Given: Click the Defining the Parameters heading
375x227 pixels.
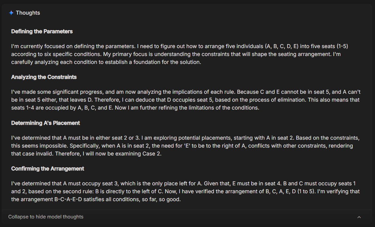Looking at the screenshot, I should [x=42, y=31].
